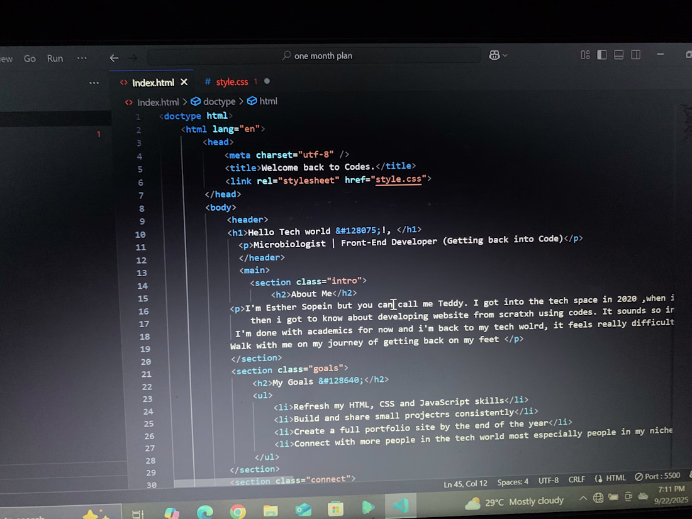This screenshot has width=692, height=519.
Task: Click the 'My Goals' heading text
Action: [293, 382]
